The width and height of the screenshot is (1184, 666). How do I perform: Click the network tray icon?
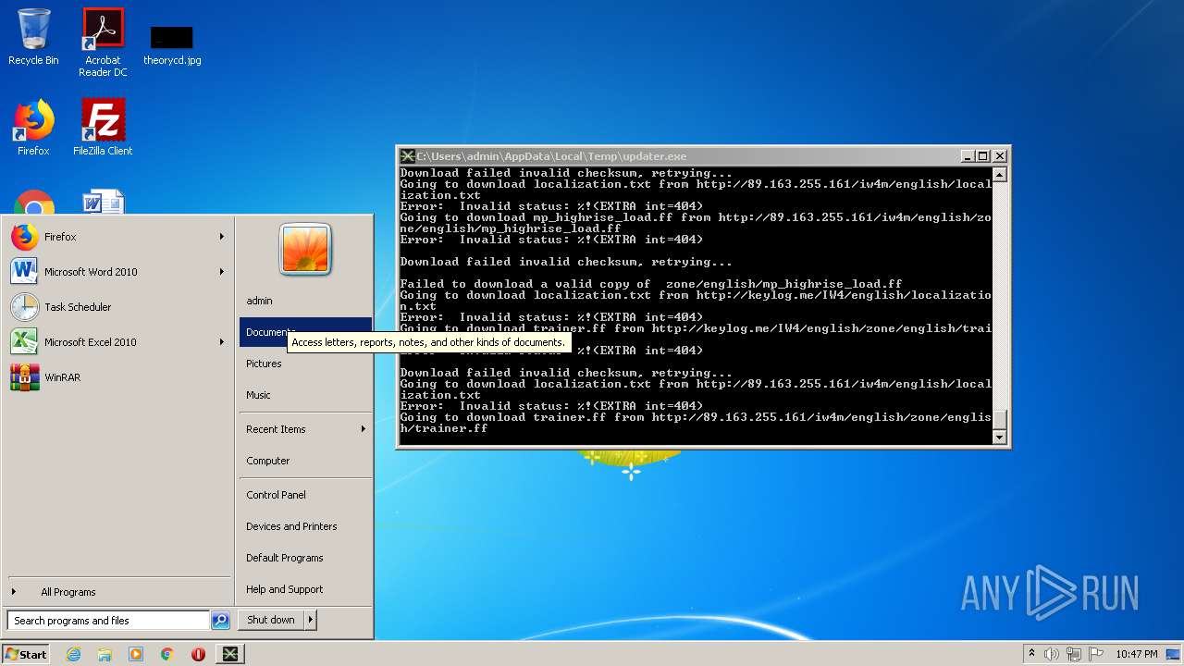[x=1074, y=654]
